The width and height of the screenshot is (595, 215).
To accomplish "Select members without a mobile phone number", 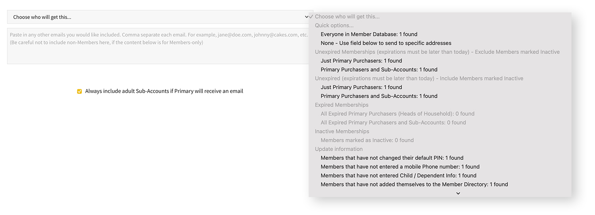I will 400,167.
